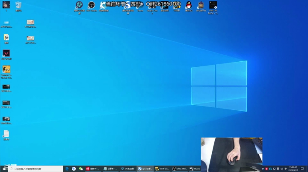Open the microphone tray icon
The image size is (308, 172).
[278, 169]
